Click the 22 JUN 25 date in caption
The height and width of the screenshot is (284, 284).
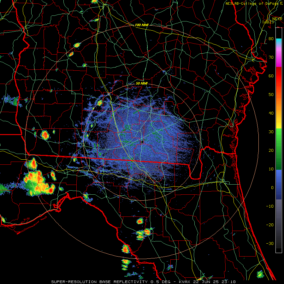[x=206, y=282]
